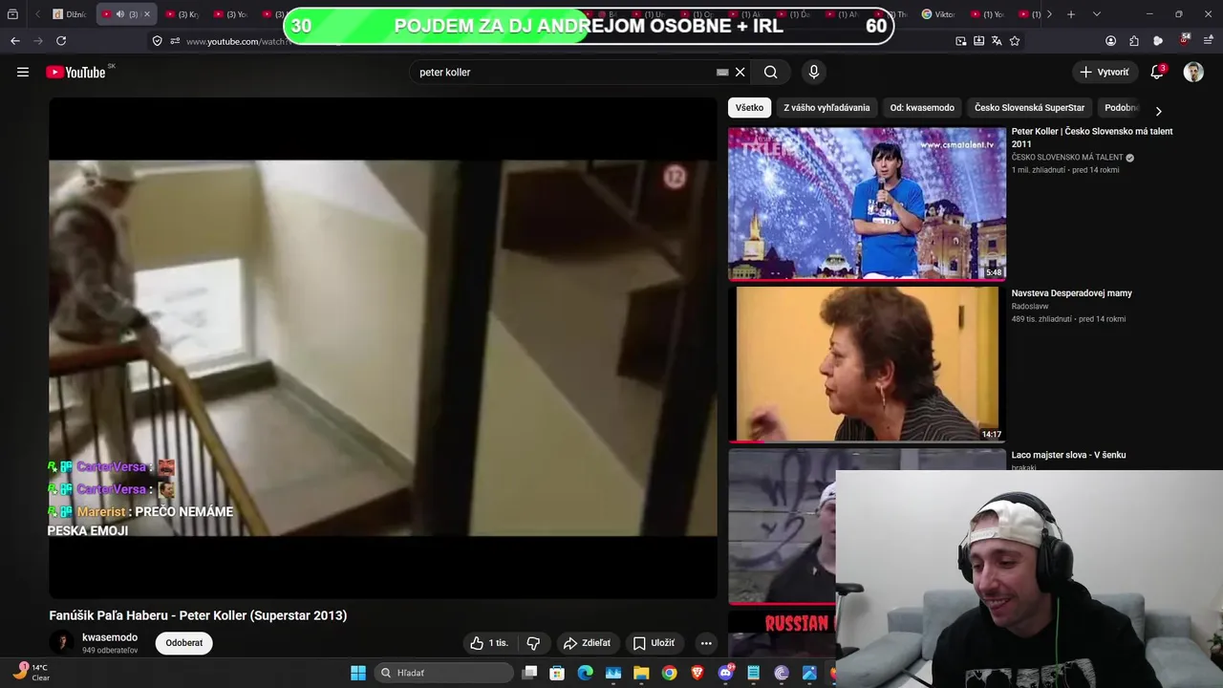Click the kwasemodo channel avatar

[x=62, y=643]
